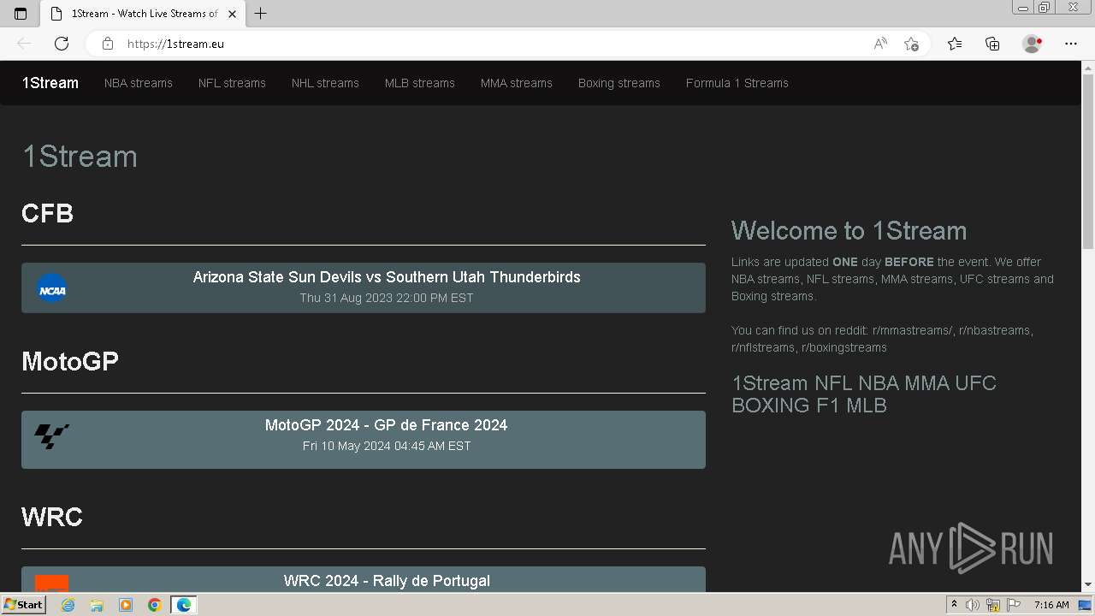Click the MotoGP section heading
The width and height of the screenshot is (1095, 616).
(x=70, y=361)
